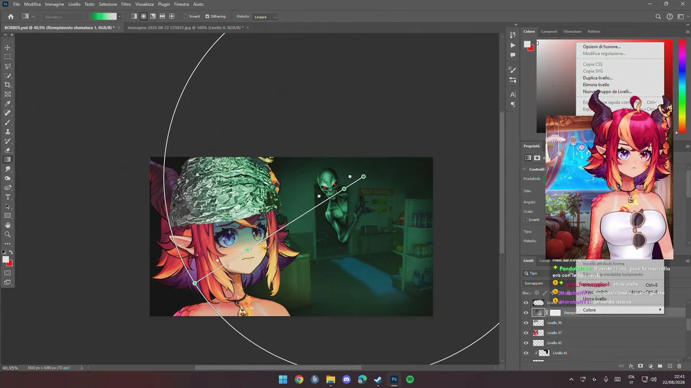Click the zoom percentage field showing 40,95%

[x=10, y=368]
